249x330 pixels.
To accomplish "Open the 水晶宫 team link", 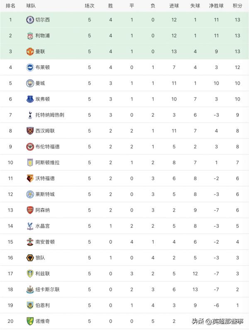I will (x=43, y=226).
